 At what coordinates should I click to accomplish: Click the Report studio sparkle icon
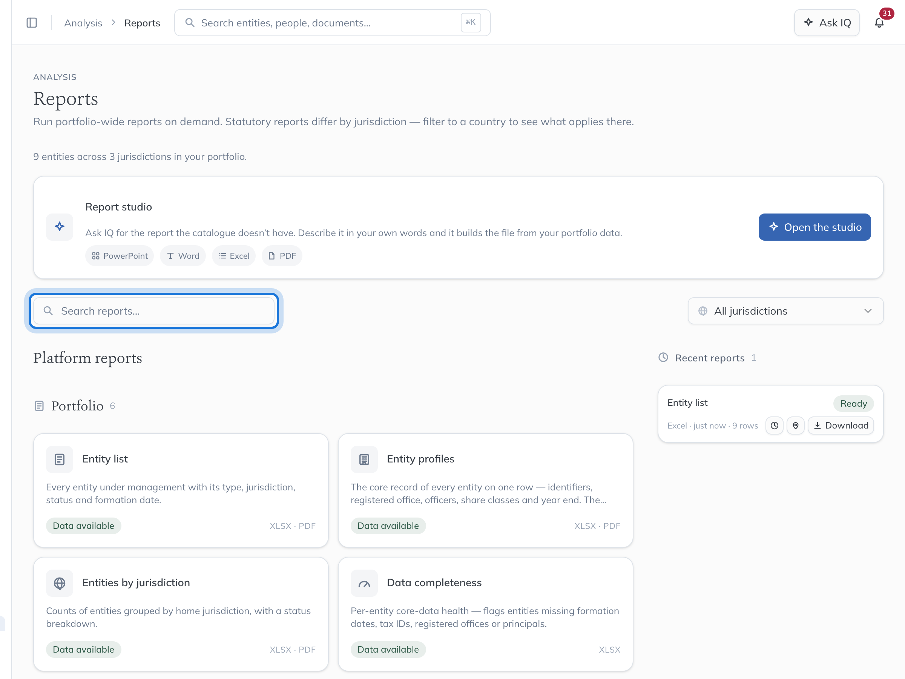[59, 227]
